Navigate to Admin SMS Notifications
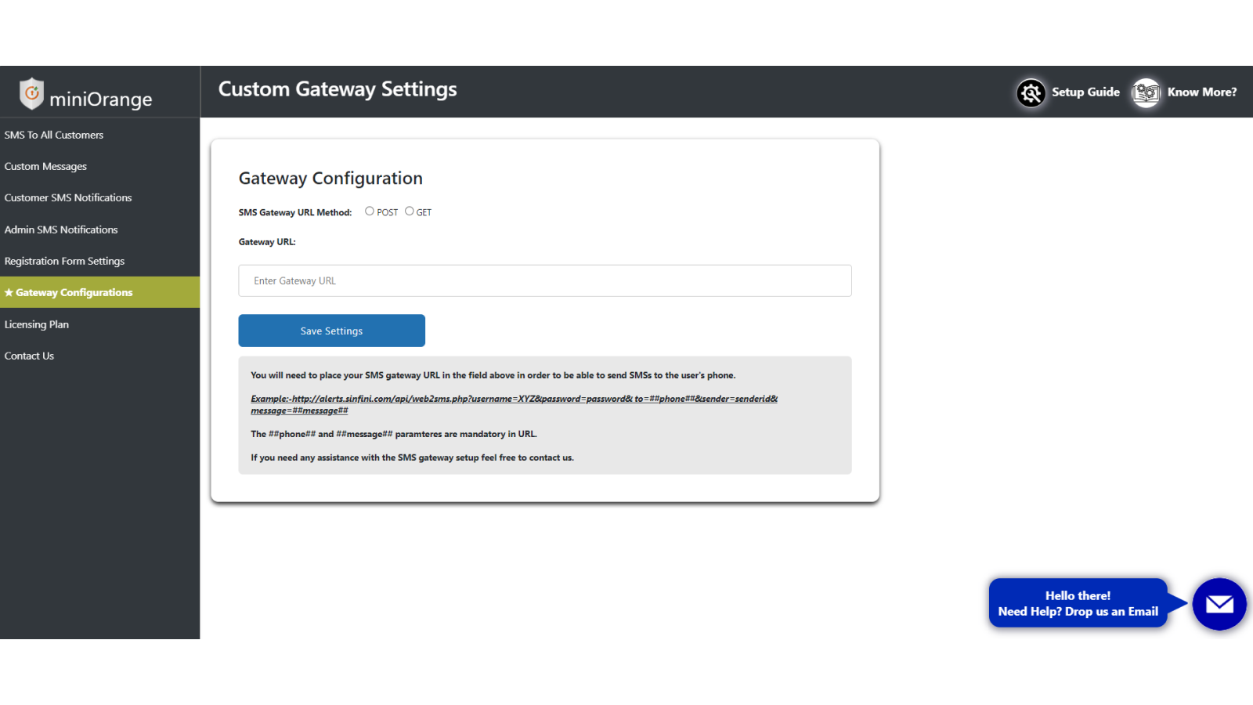This screenshot has width=1253, height=705. (x=61, y=230)
